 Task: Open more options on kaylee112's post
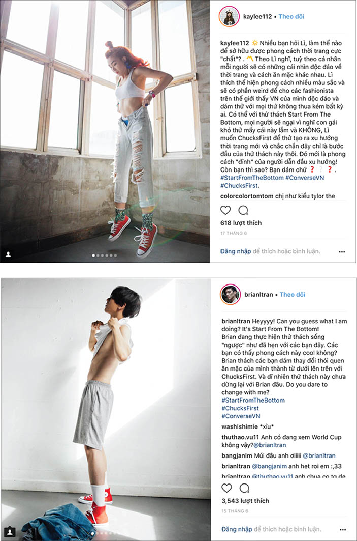tap(342, 252)
